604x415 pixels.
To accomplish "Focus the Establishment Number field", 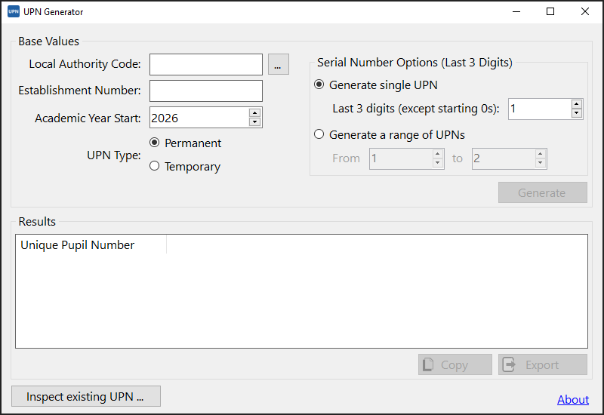I will pyautogui.click(x=205, y=91).
